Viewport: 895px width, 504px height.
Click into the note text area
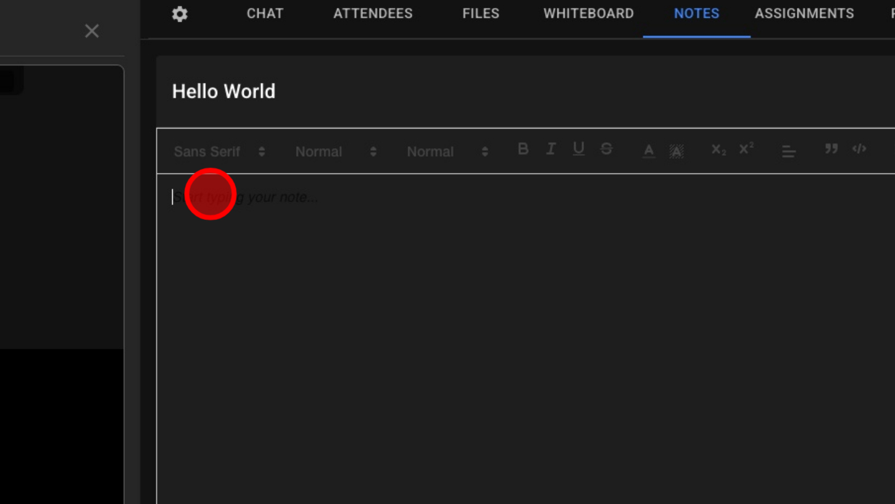494,309
